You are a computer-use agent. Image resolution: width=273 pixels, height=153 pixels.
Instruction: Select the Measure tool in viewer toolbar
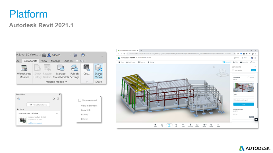197,125
